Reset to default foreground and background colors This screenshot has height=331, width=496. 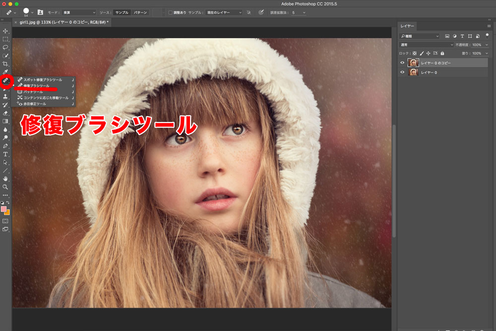[2, 202]
